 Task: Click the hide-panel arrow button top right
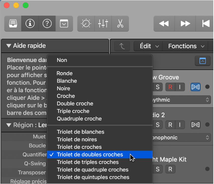click(203, 61)
